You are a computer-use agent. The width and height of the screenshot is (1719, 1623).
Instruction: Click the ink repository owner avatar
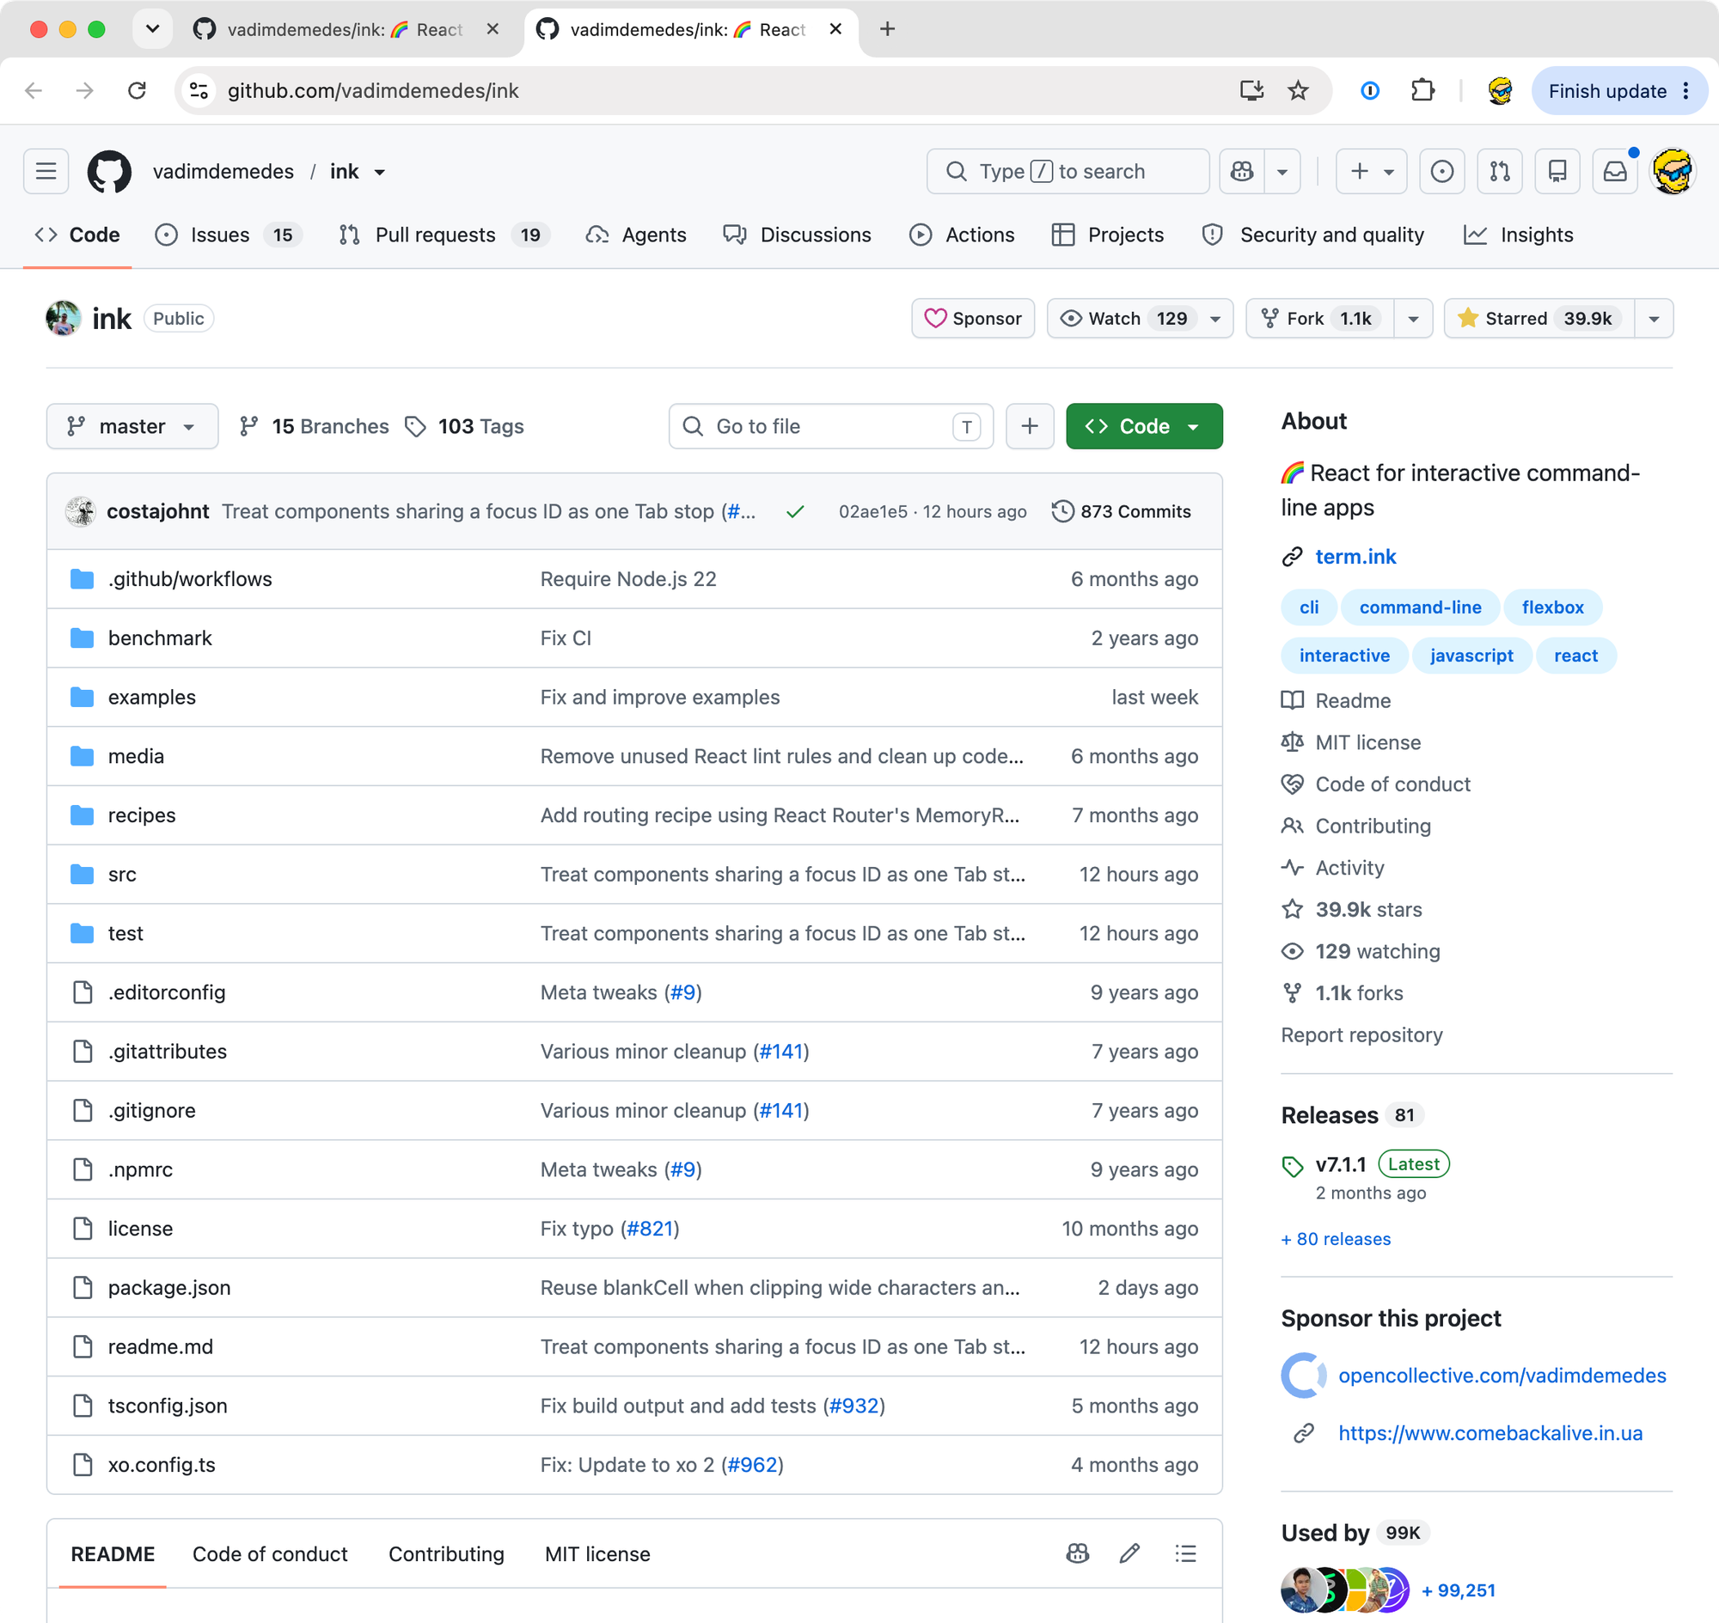pos(64,319)
